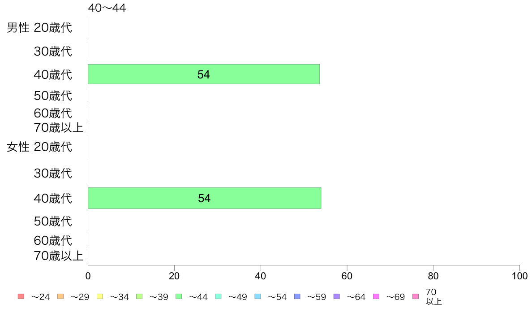This screenshot has height=330, width=532.
Task: Click the 40〜44 chart title
Action: [x=107, y=8]
